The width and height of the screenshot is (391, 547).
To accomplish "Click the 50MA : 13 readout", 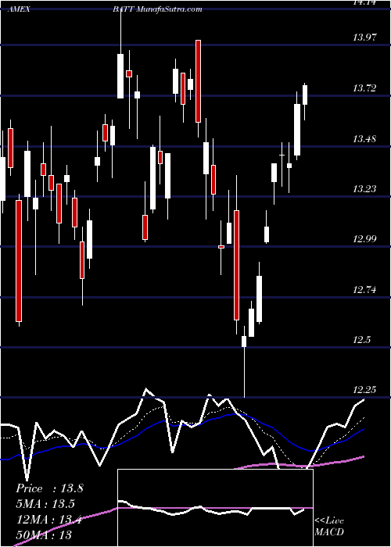I will 45,534.
